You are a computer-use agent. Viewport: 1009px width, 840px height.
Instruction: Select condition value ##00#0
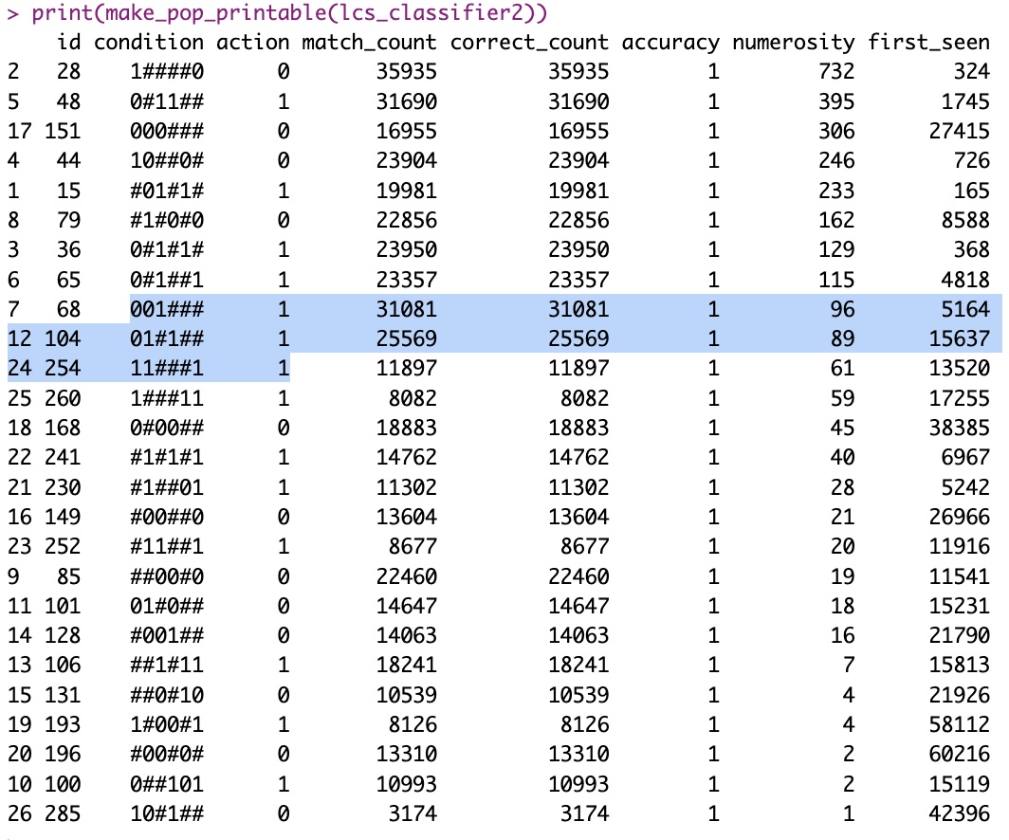click(167, 576)
